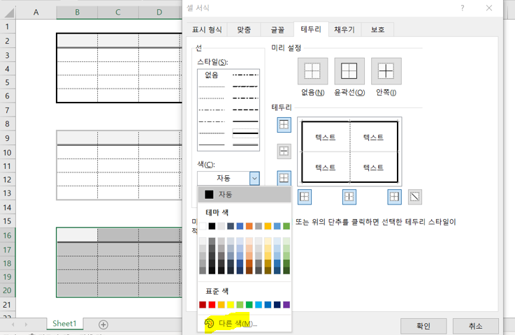Image resolution: width=515 pixels, height=335 pixels.
Task: Choose the highlighted thick solid line style
Action: coord(245,133)
